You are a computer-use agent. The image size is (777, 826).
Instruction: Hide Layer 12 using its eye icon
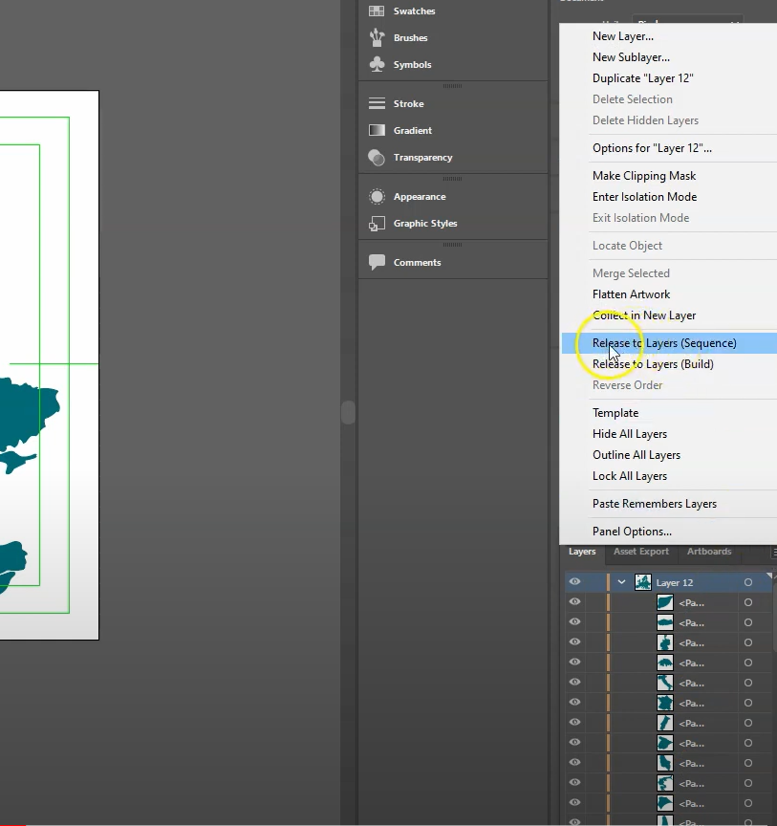pyautogui.click(x=575, y=582)
